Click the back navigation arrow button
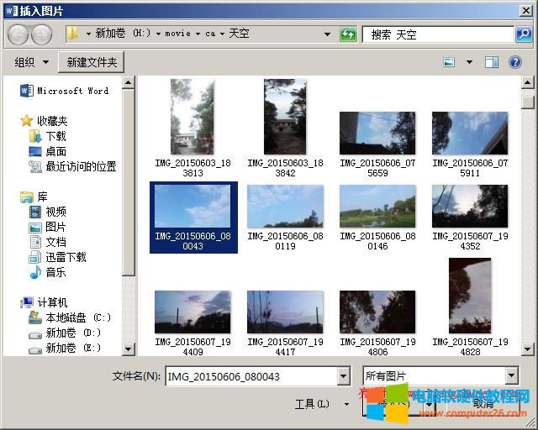The image size is (538, 430). point(18,34)
